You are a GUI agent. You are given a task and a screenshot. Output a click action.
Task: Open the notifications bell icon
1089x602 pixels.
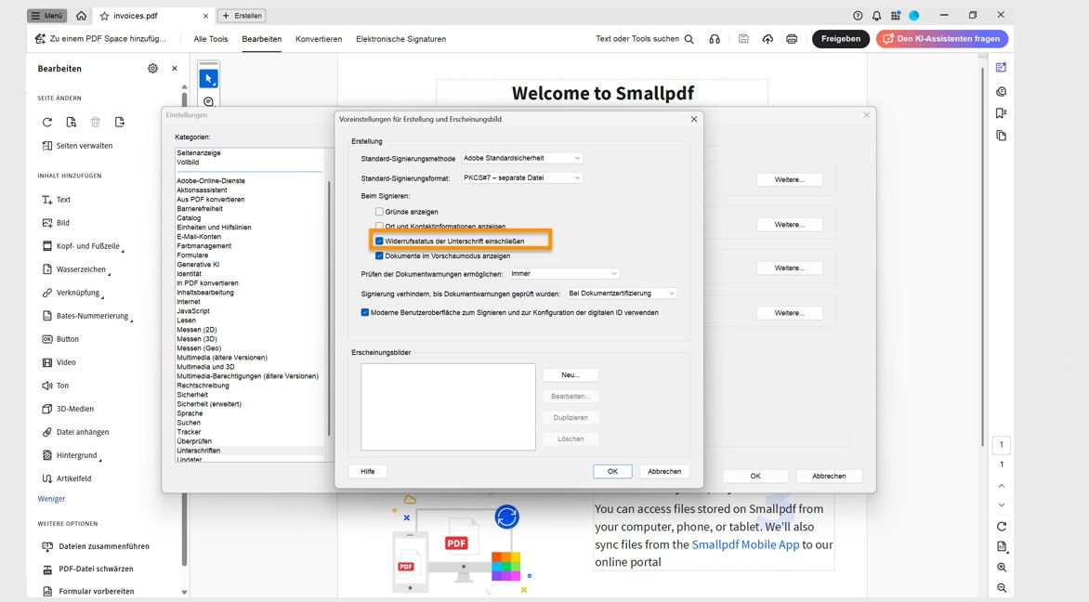[876, 15]
